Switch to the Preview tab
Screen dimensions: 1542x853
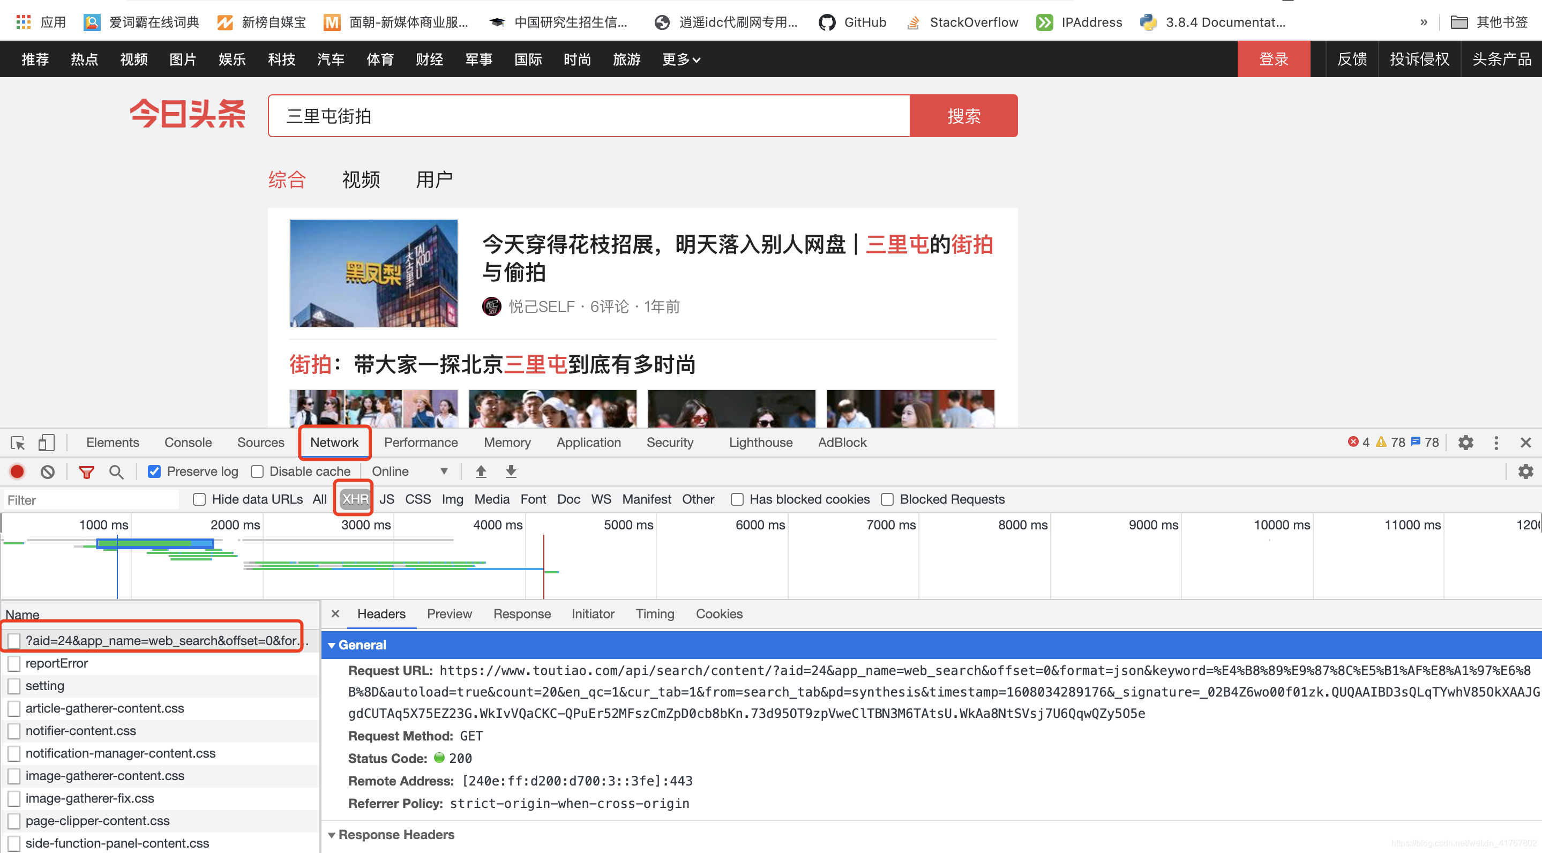(450, 613)
